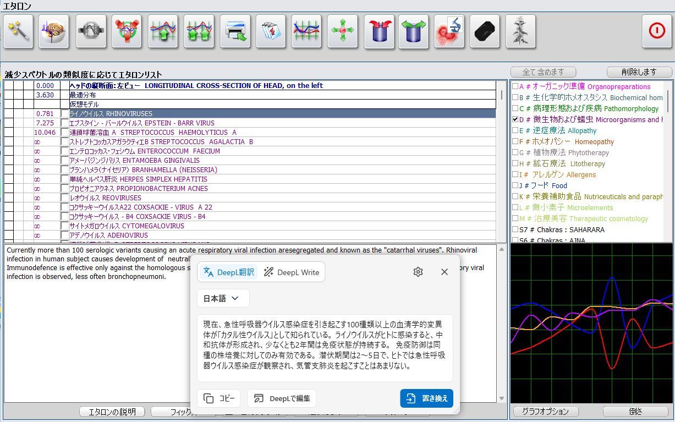Screen dimensions: 675x422
Task: Click the magic wand toolbar icon
Action: pyautogui.click(x=18, y=31)
